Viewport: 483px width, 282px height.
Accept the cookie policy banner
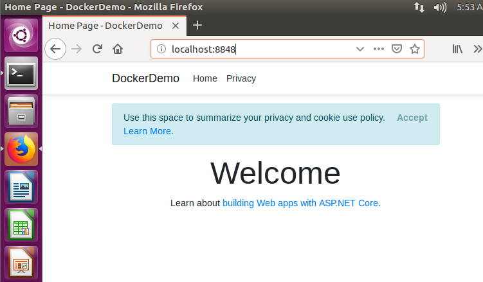pyautogui.click(x=412, y=118)
